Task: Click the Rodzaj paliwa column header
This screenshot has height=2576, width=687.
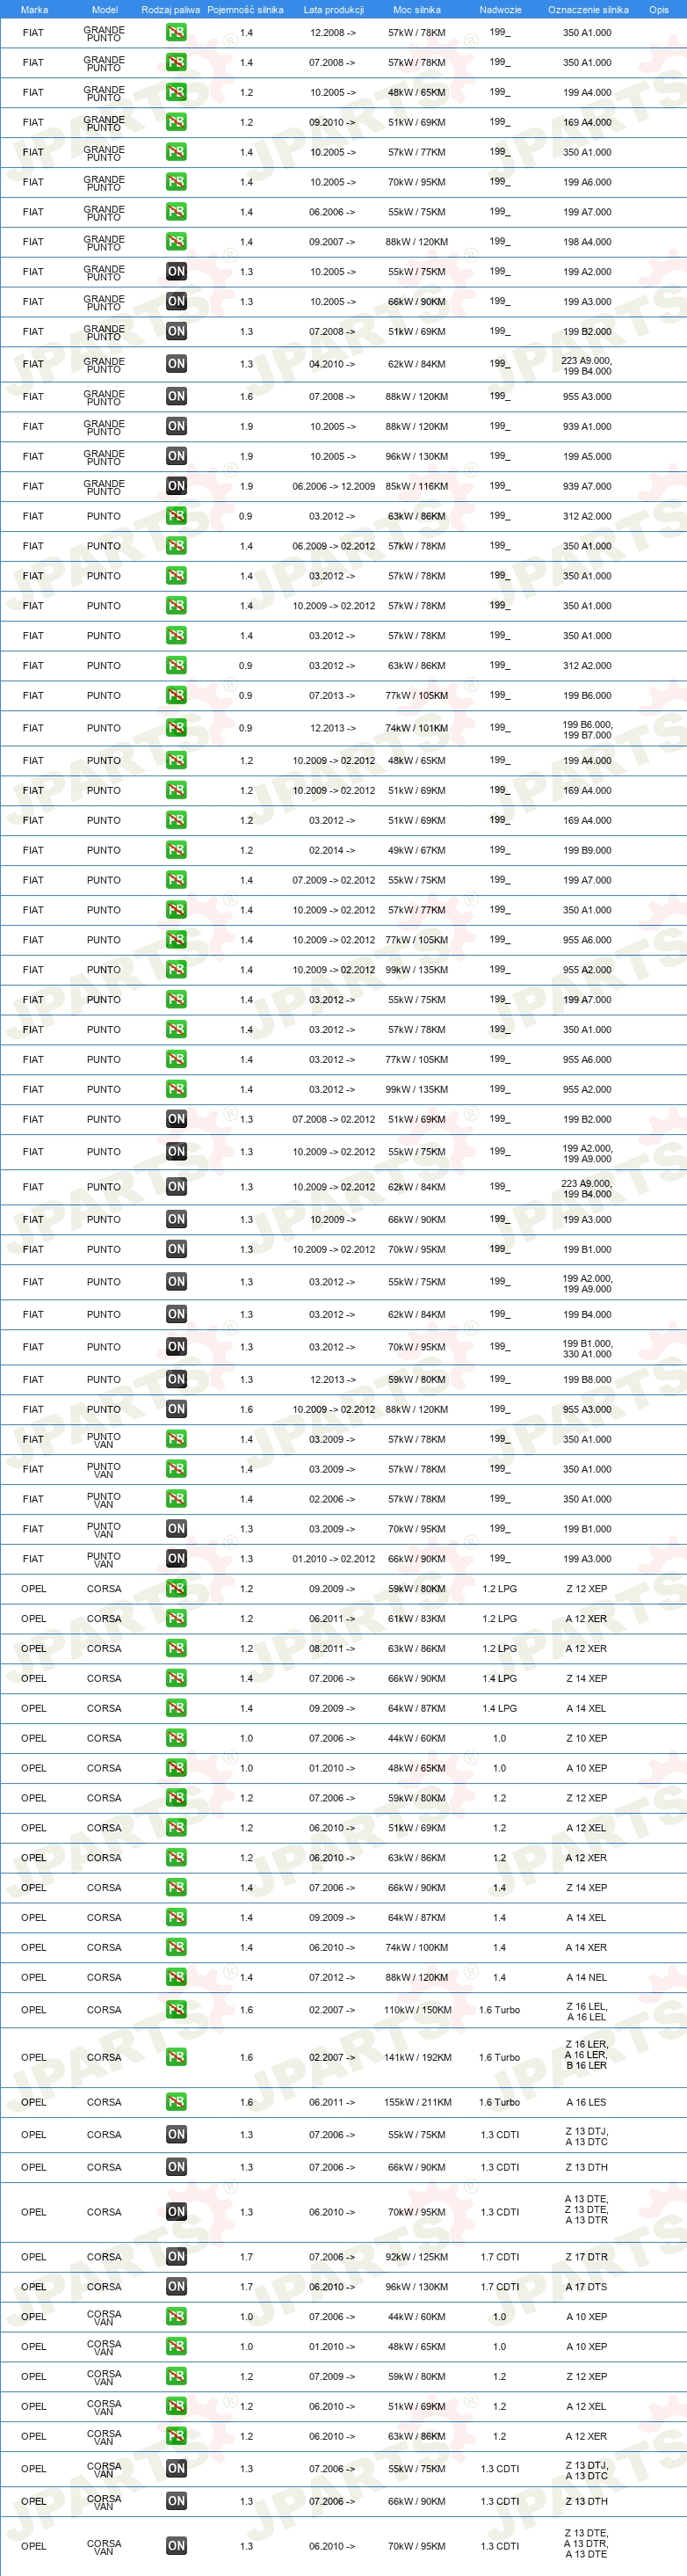Action: 170,9
